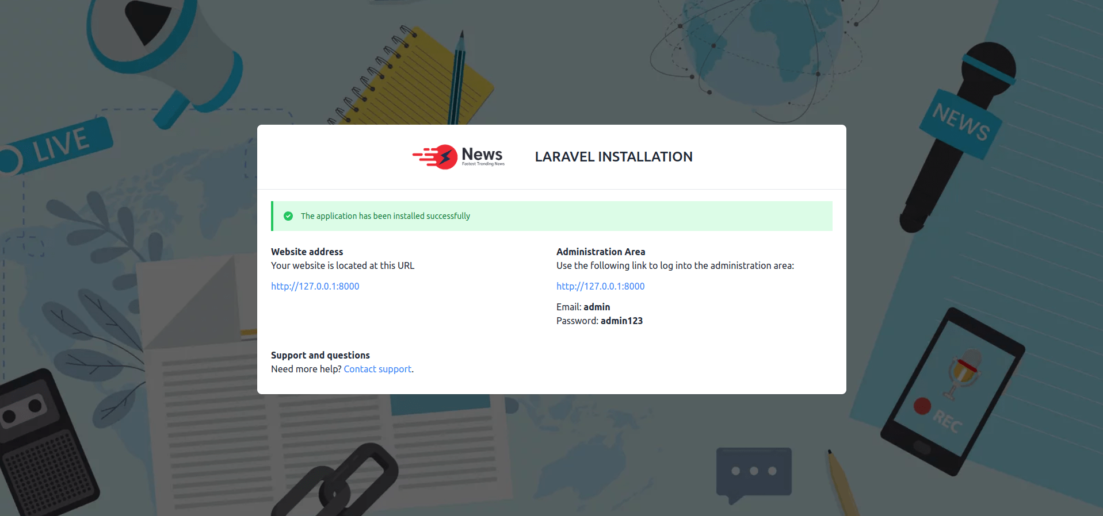The height and width of the screenshot is (516, 1103).
Task: Click the Support and questions heading
Action: pyautogui.click(x=320, y=355)
